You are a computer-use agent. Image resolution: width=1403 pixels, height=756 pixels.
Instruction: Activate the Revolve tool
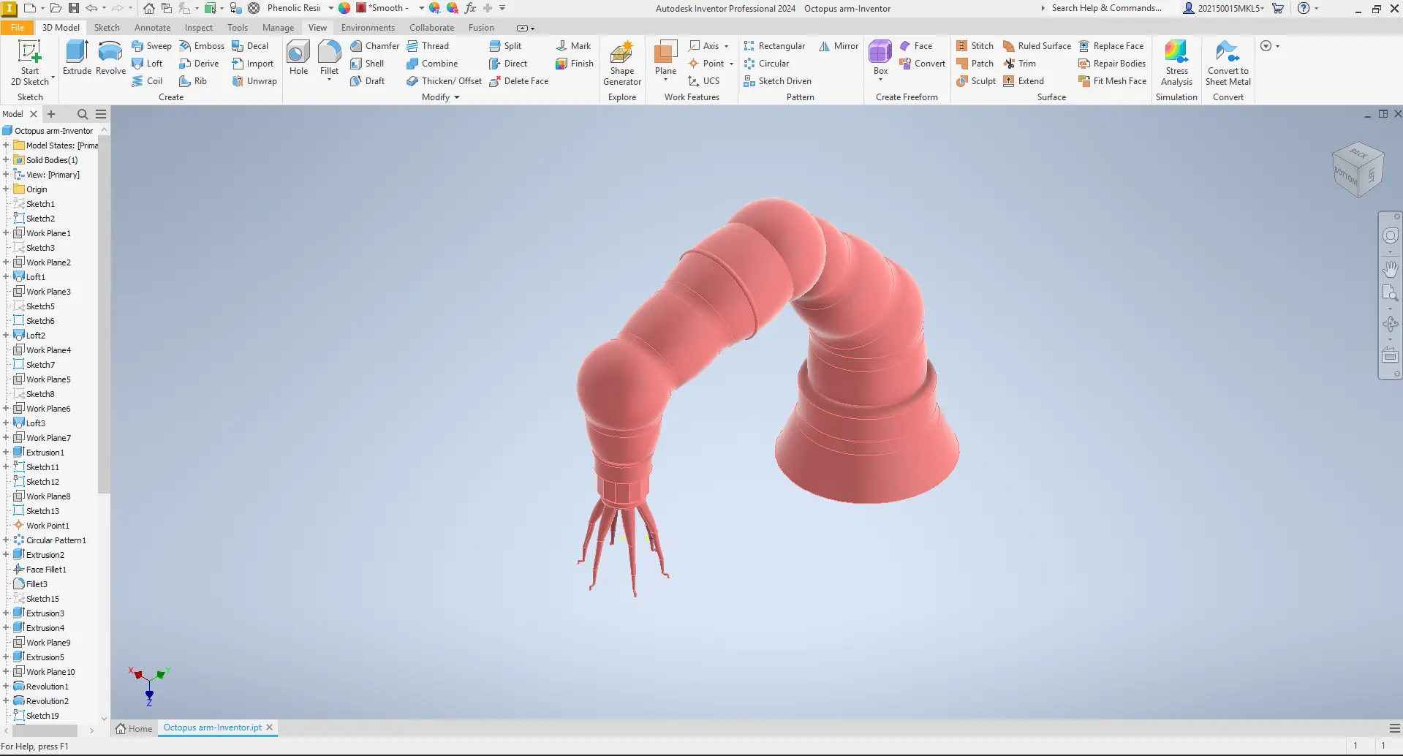pyautogui.click(x=110, y=58)
